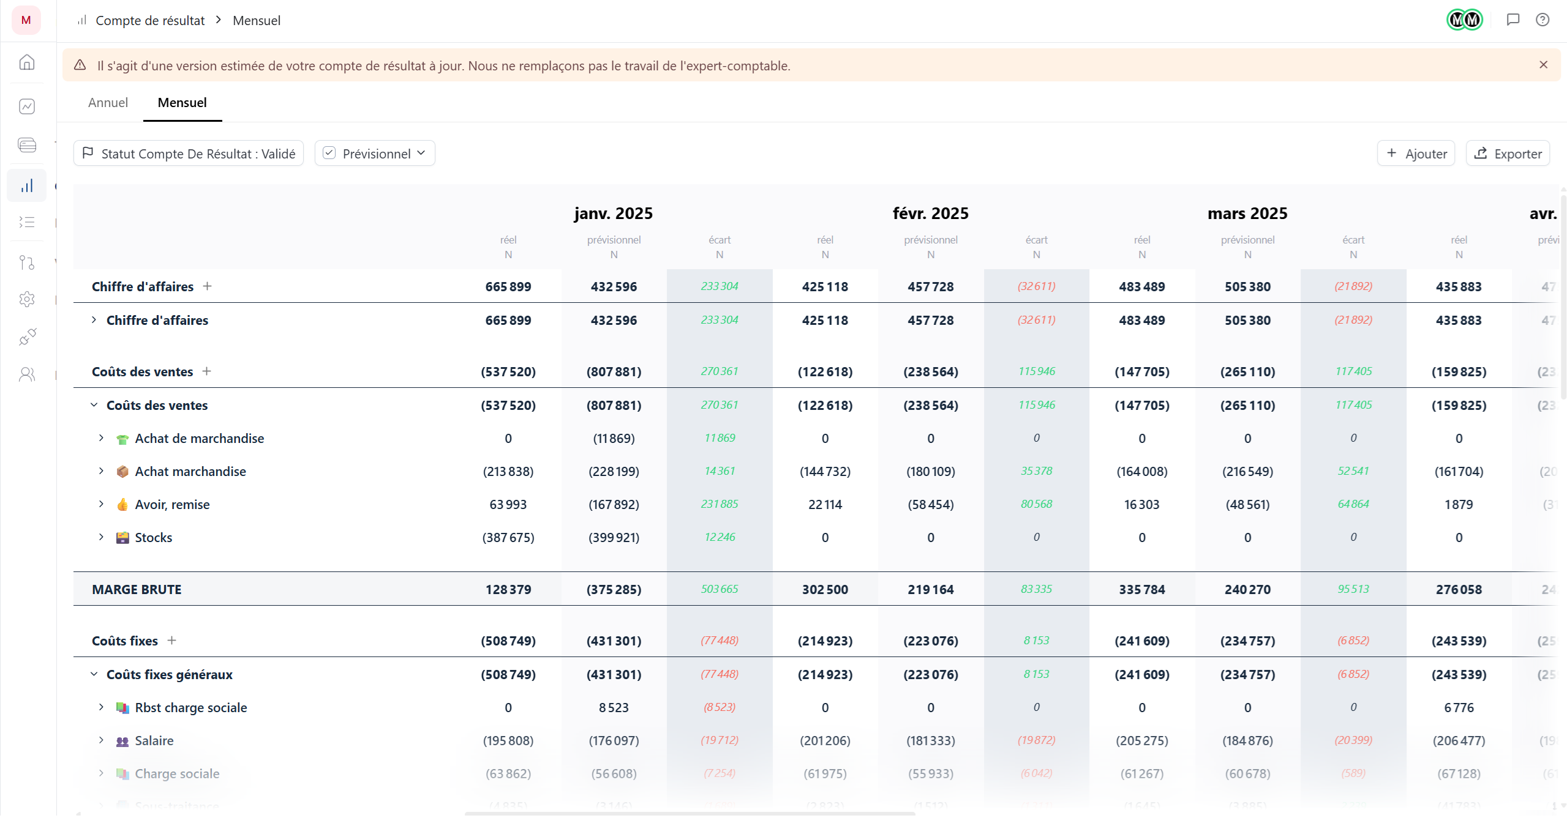The image size is (1567, 818).
Task: Click the red M workspace logo
Action: 26,20
